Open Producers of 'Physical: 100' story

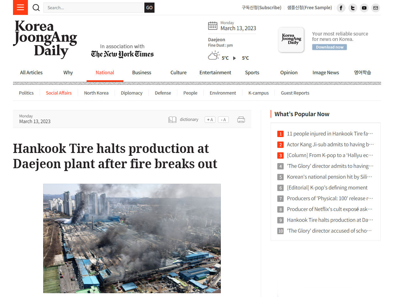(330, 198)
